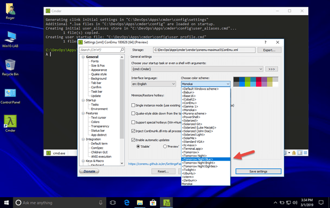Click the Donate button

(x=89, y=172)
